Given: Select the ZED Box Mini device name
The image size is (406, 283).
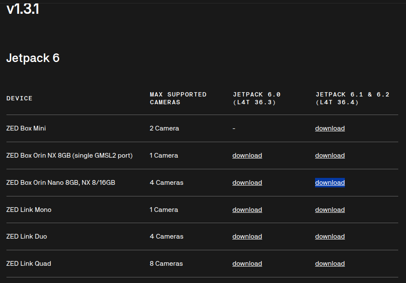Looking at the screenshot, I should [26, 128].
